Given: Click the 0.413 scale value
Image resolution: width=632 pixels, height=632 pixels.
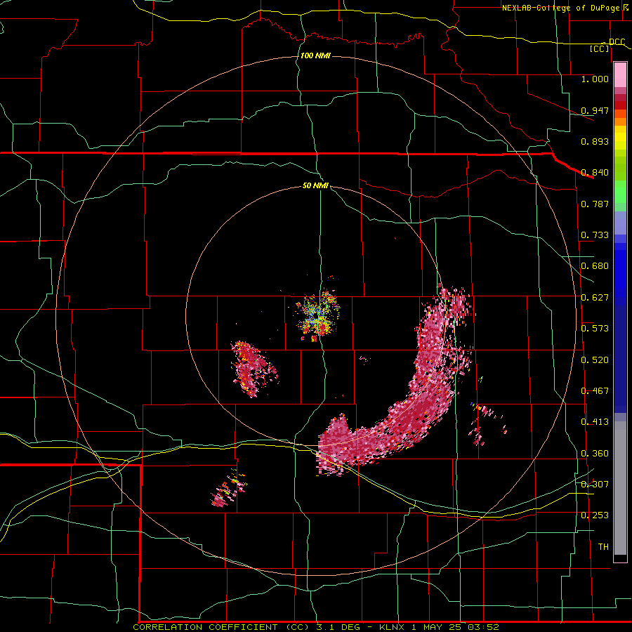Looking at the screenshot, I should (595, 422).
